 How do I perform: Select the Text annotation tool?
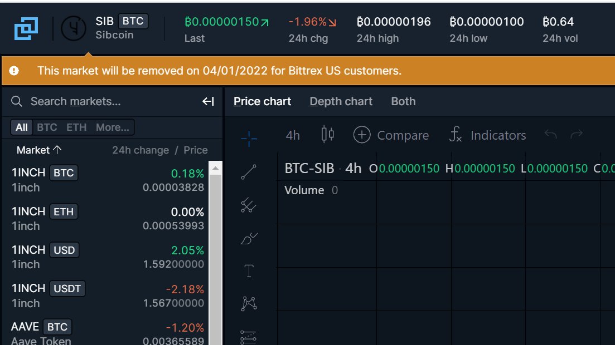249,270
